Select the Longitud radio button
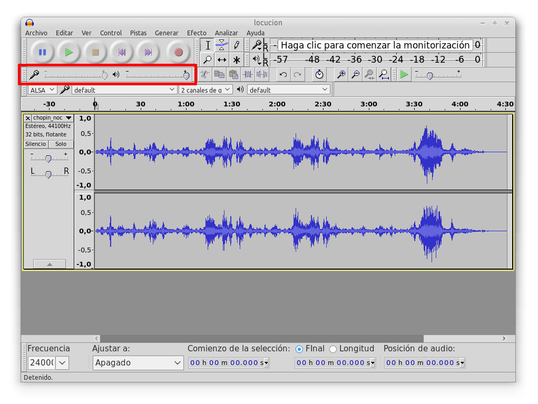This screenshot has height=404, width=538. click(333, 349)
